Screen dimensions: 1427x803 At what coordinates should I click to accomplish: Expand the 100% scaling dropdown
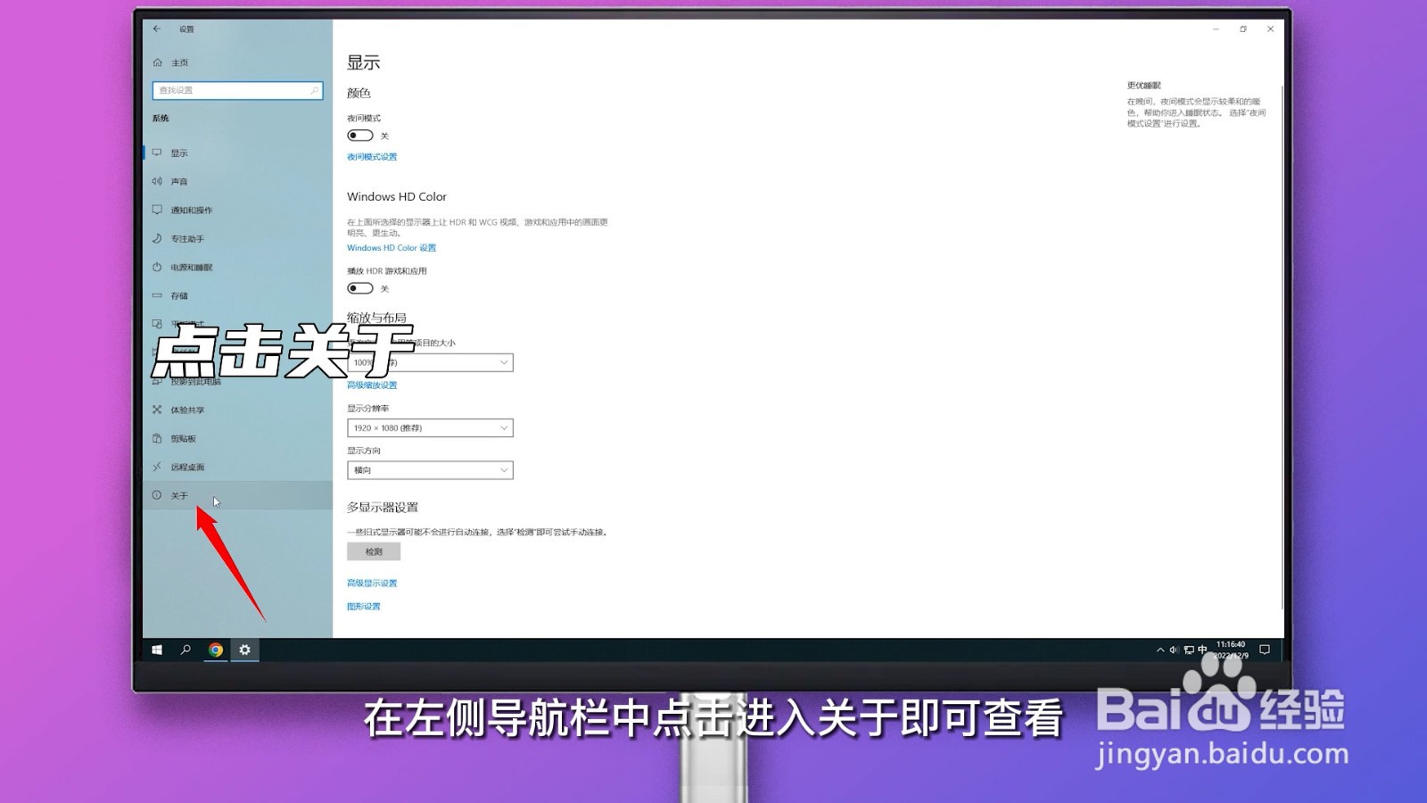coord(430,362)
